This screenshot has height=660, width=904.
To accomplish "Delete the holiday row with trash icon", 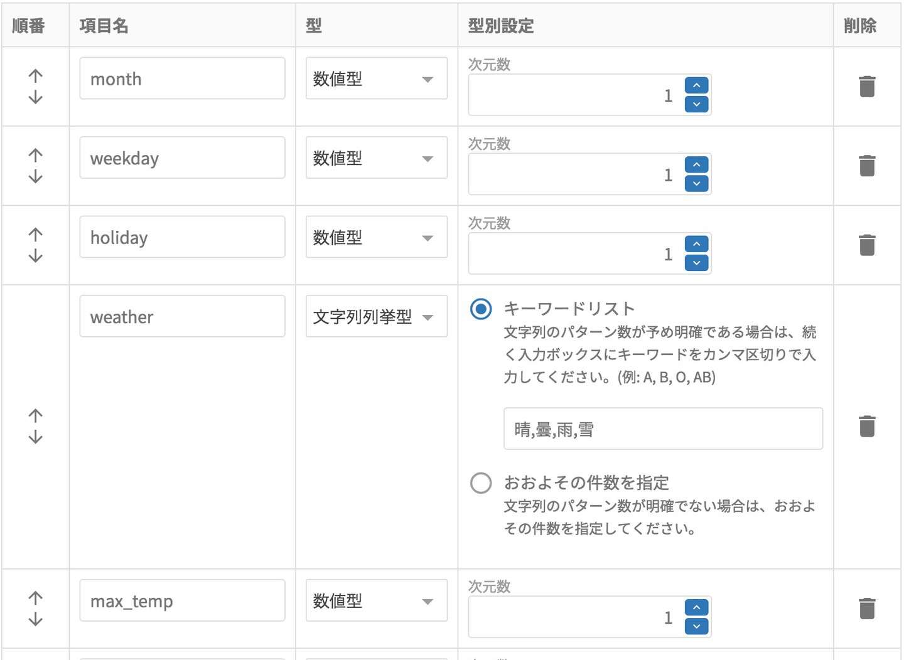I will point(867,245).
